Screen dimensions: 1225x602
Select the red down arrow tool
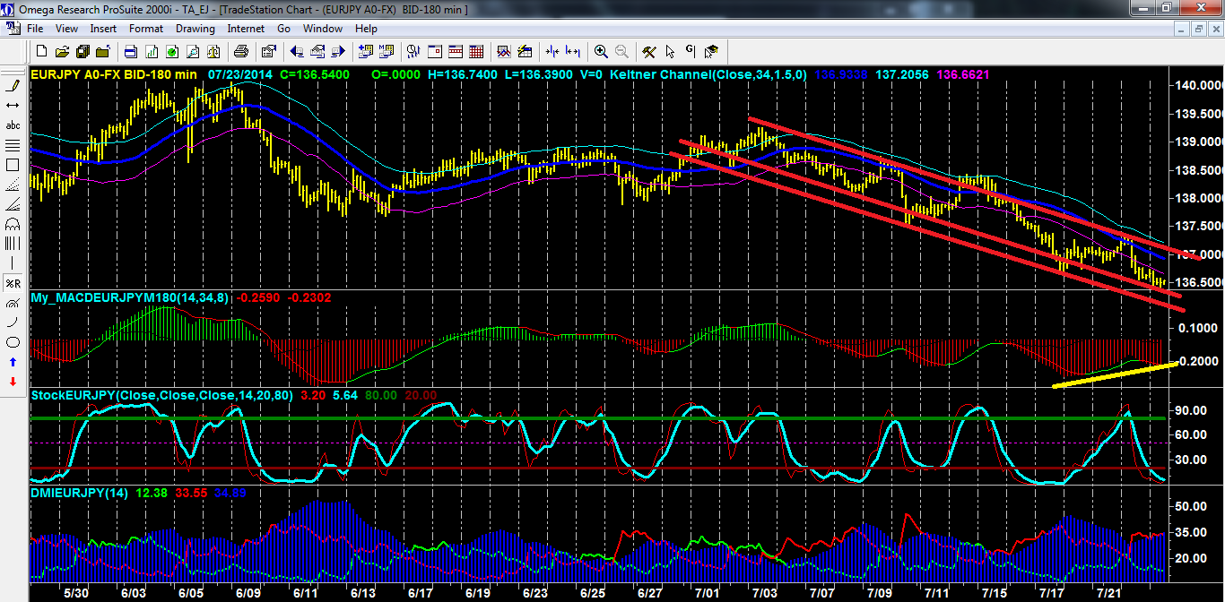[13, 382]
